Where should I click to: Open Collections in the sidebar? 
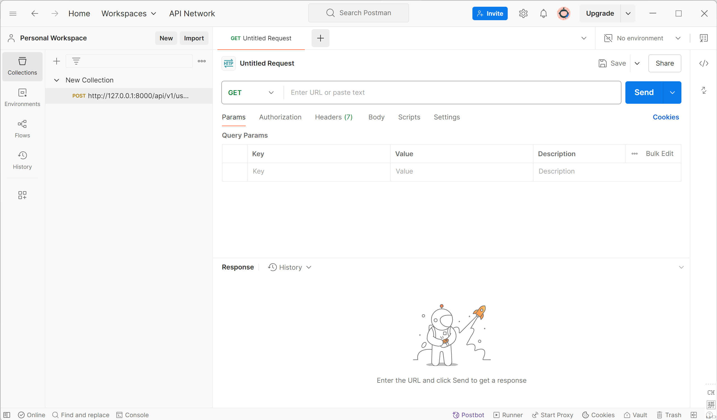pyautogui.click(x=22, y=66)
